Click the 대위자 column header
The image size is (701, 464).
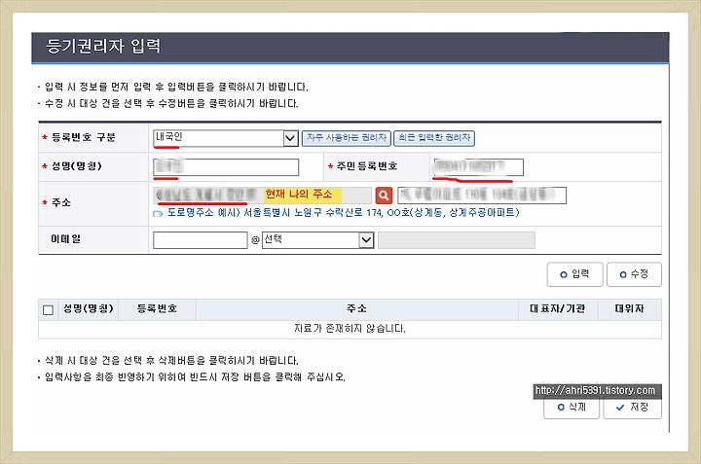click(x=630, y=308)
